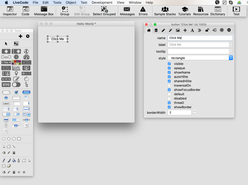Select the eraser paint tool
248x185 pixels.
coord(9,166)
